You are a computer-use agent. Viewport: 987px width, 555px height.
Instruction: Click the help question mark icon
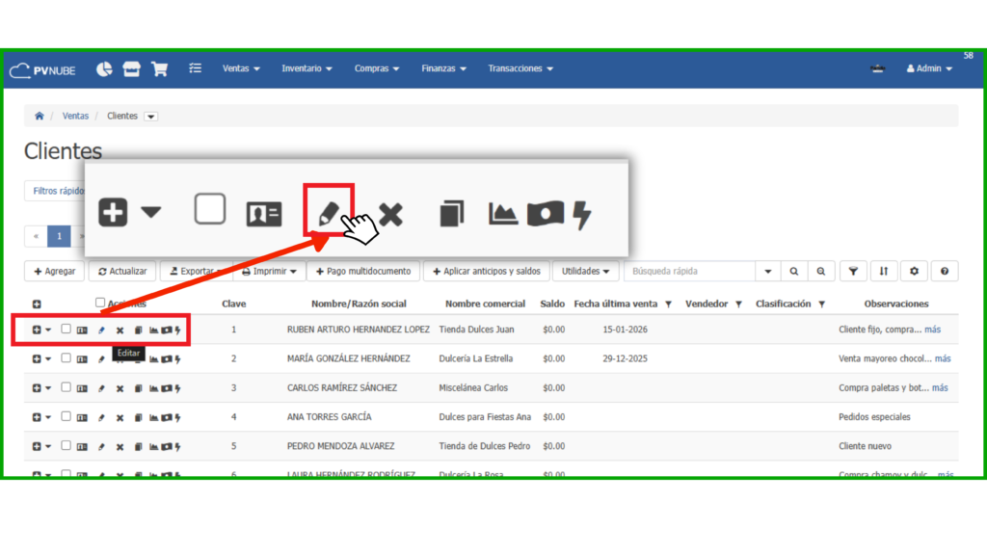point(945,272)
